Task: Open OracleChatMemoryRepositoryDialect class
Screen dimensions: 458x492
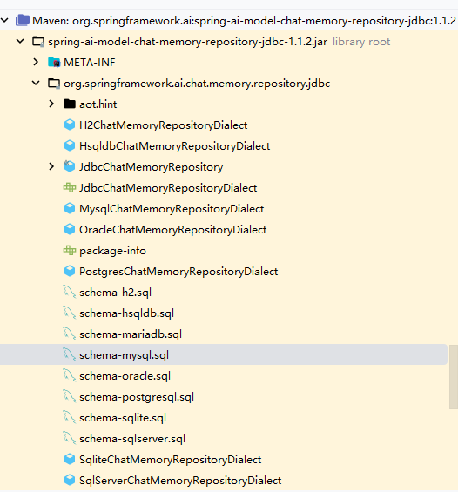Action: (173, 230)
